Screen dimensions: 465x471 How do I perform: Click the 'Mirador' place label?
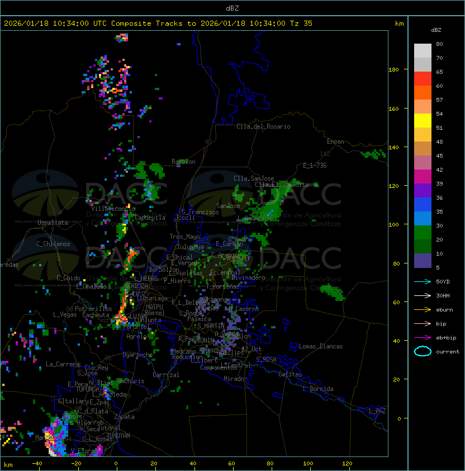pos(235,379)
